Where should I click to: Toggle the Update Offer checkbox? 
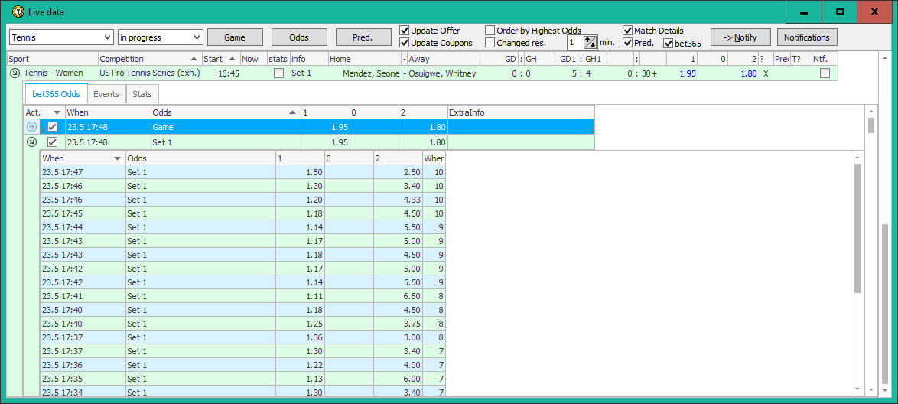(x=405, y=31)
